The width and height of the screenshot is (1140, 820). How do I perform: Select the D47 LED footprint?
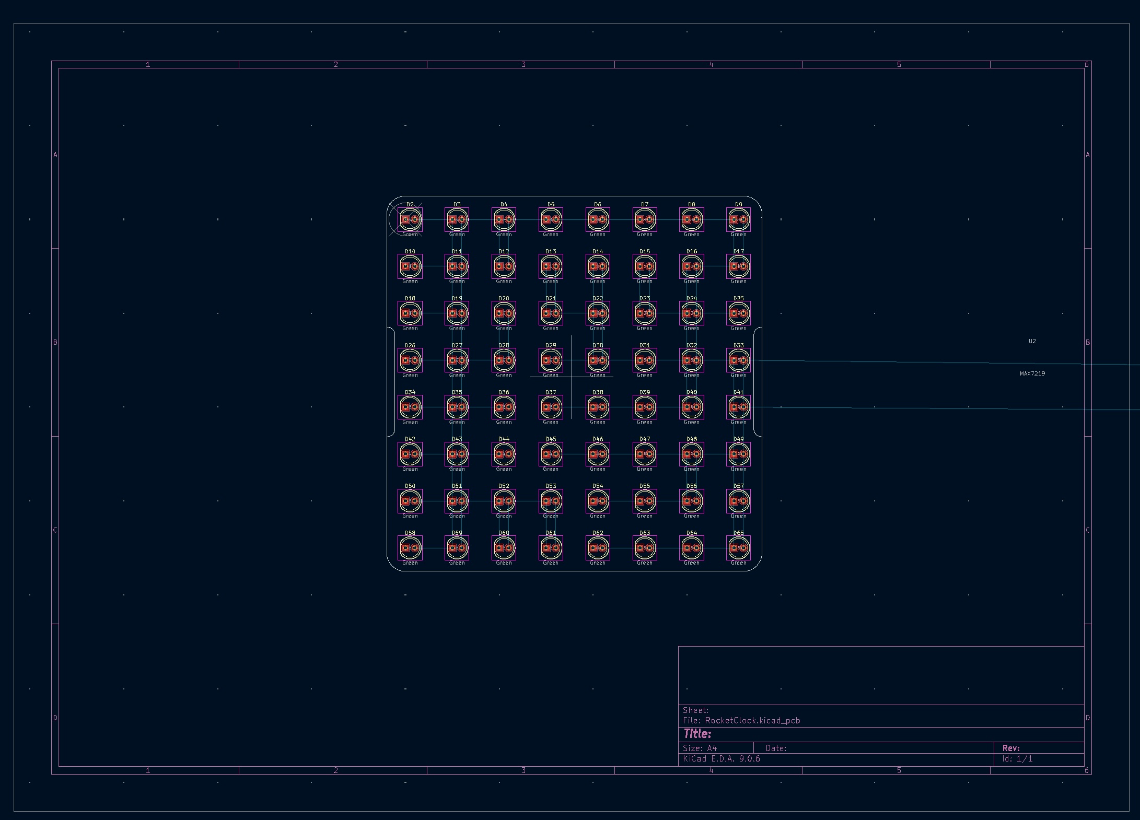[x=645, y=454]
